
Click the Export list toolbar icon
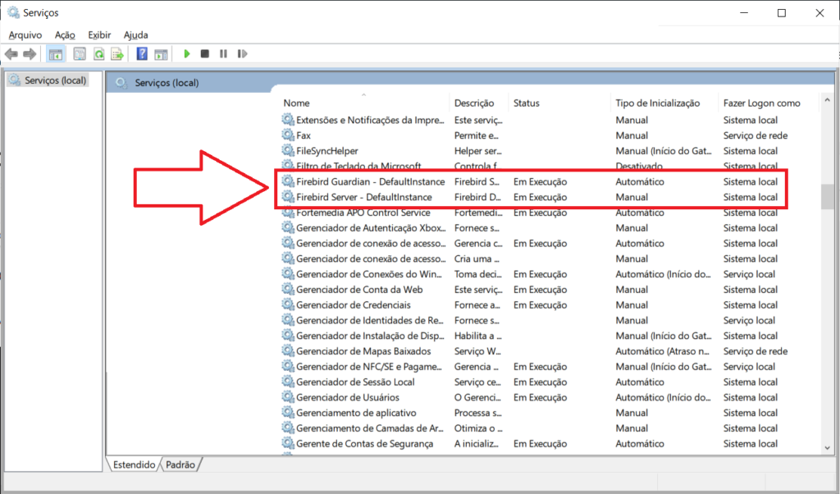coord(117,54)
